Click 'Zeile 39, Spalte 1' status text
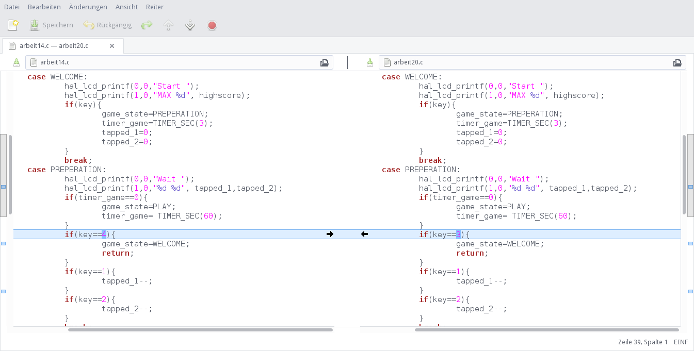Viewport: 694px width, 351px height. click(x=643, y=342)
